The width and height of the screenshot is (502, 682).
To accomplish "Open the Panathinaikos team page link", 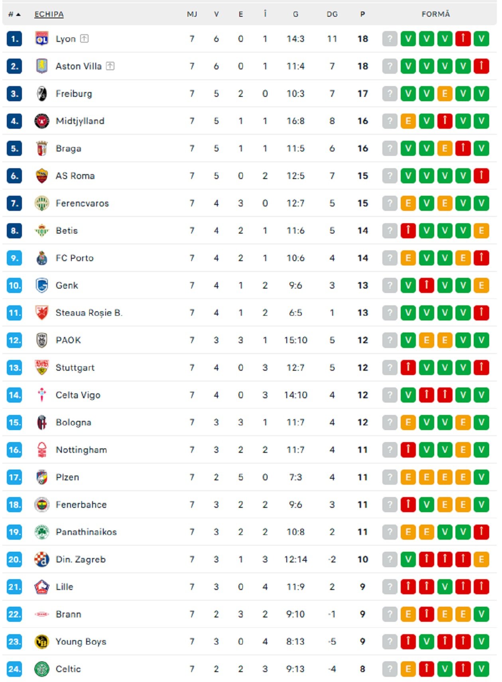I will 86,532.
